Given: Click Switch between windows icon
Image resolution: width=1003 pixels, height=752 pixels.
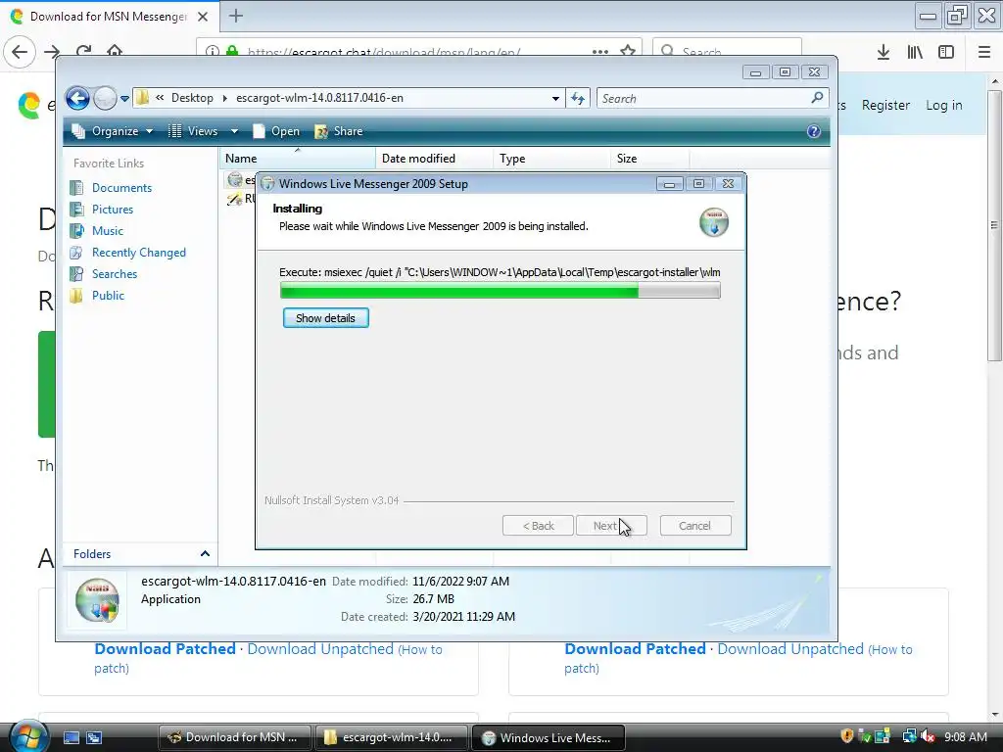Looking at the screenshot, I should [x=94, y=737].
